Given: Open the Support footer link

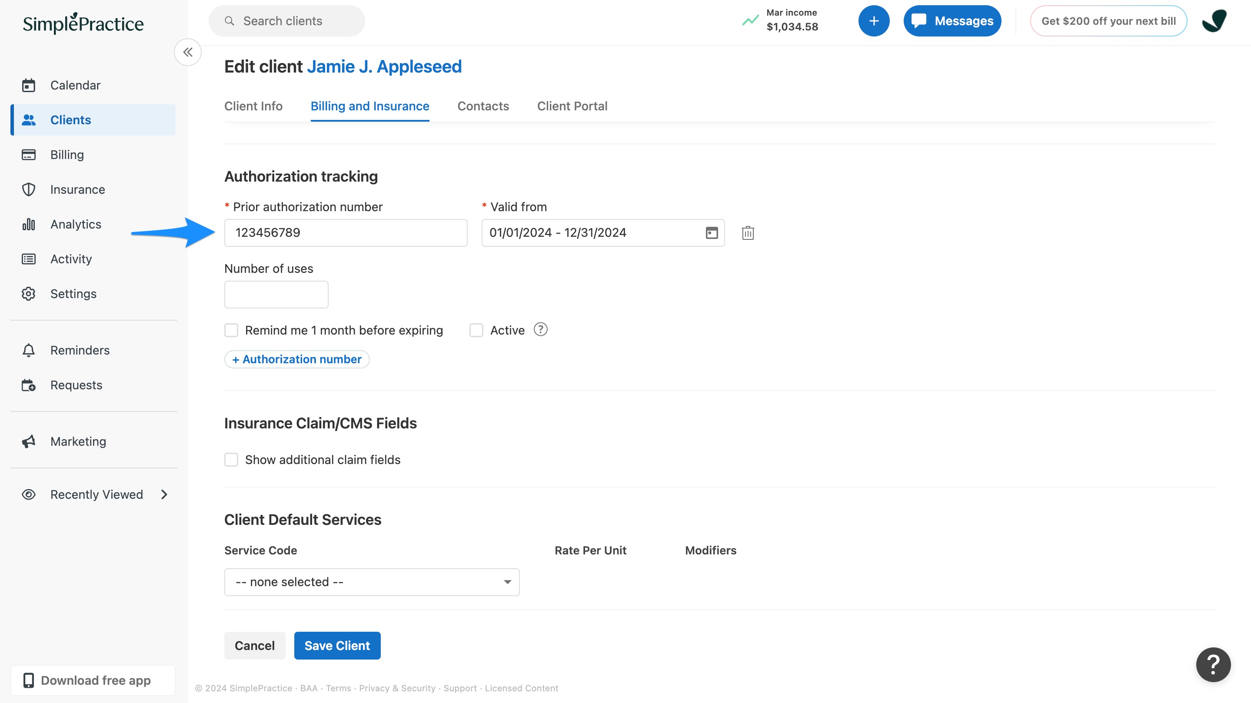Looking at the screenshot, I should tap(460, 688).
